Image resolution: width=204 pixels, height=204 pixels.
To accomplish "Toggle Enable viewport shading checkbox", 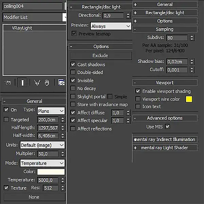I will (x=138, y=91).
